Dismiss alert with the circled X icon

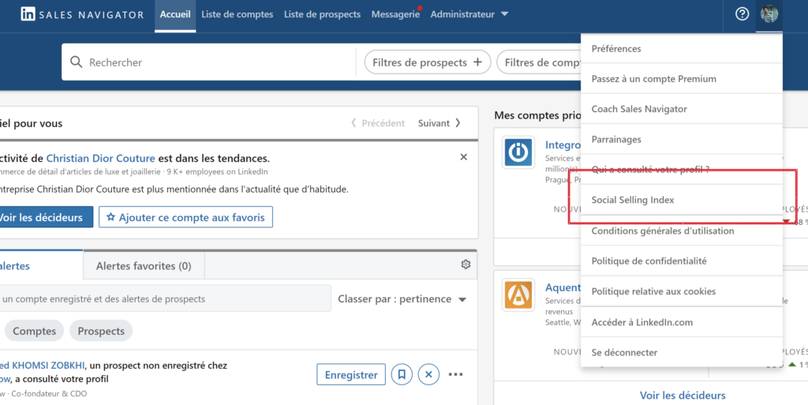(x=428, y=374)
